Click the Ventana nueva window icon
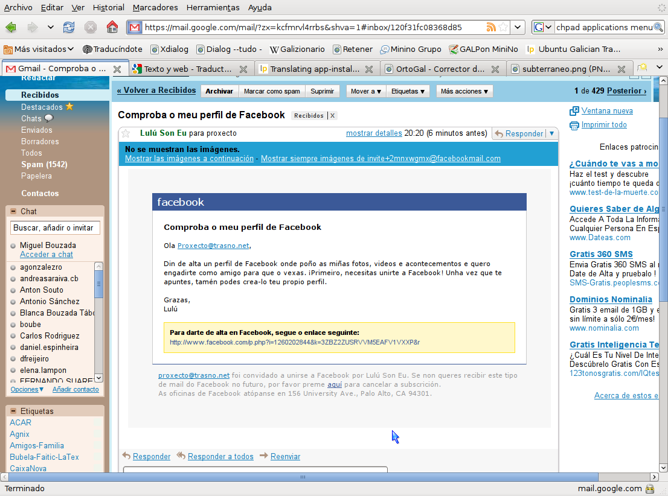Image resolution: width=668 pixels, height=496 pixels. [574, 111]
